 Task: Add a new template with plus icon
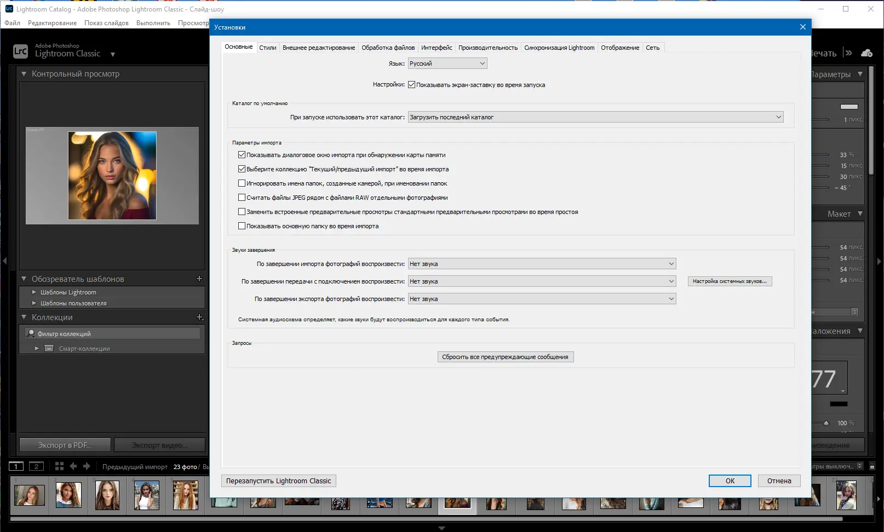pyautogui.click(x=199, y=279)
